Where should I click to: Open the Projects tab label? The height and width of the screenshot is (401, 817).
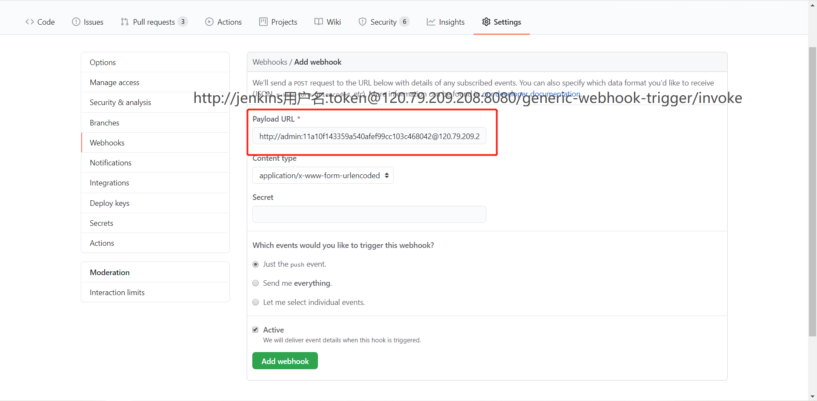pyautogui.click(x=284, y=22)
